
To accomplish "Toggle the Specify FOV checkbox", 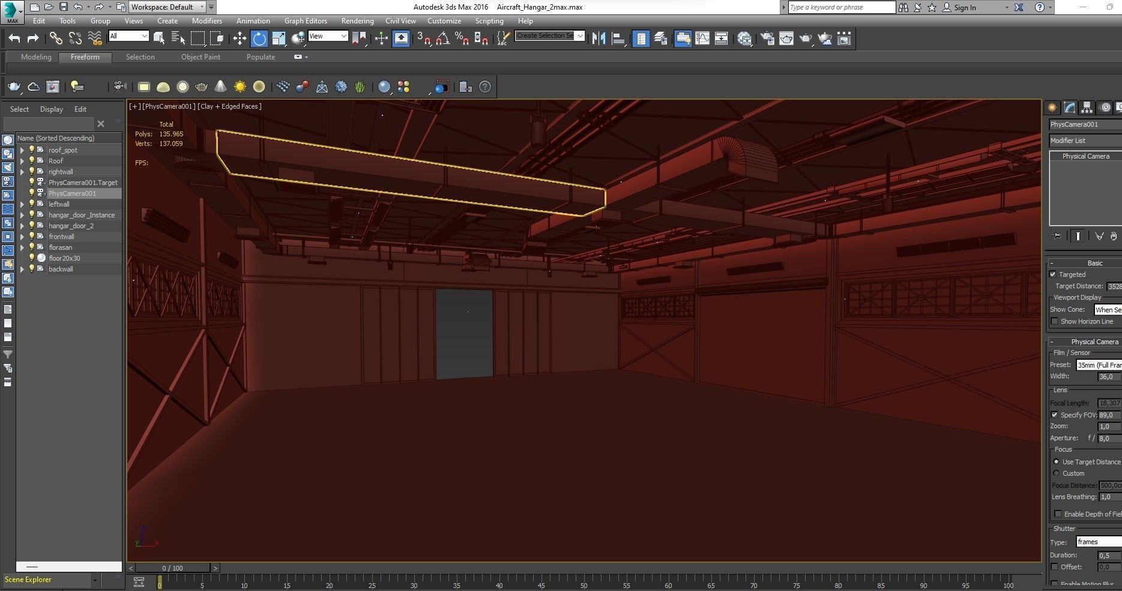I will click(x=1055, y=415).
